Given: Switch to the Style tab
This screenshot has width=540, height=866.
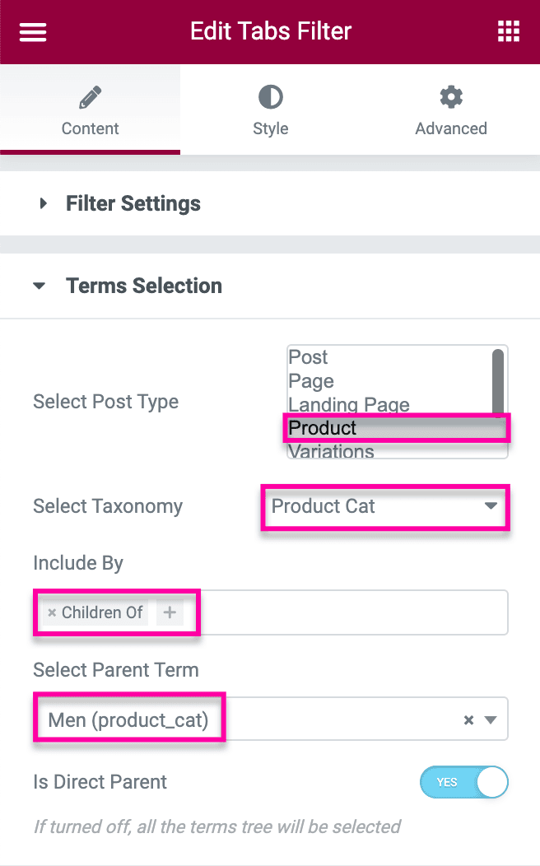Looking at the screenshot, I should coord(270,109).
